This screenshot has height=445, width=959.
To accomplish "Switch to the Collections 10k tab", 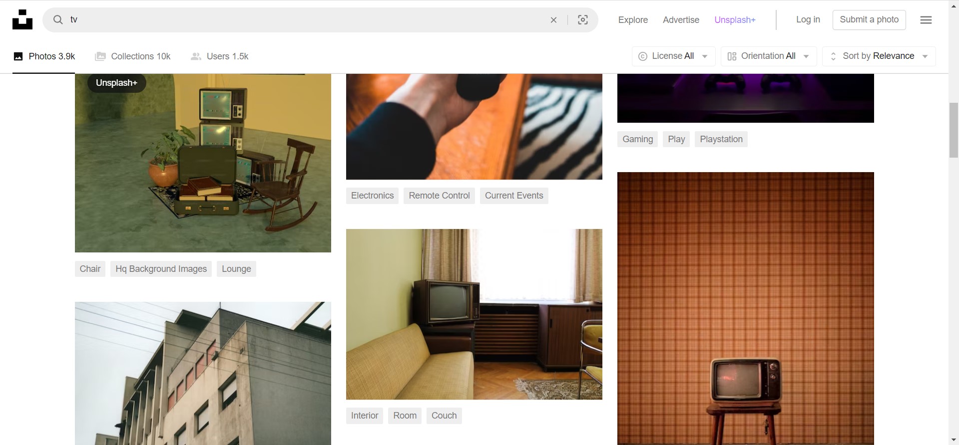I will click(133, 56).
